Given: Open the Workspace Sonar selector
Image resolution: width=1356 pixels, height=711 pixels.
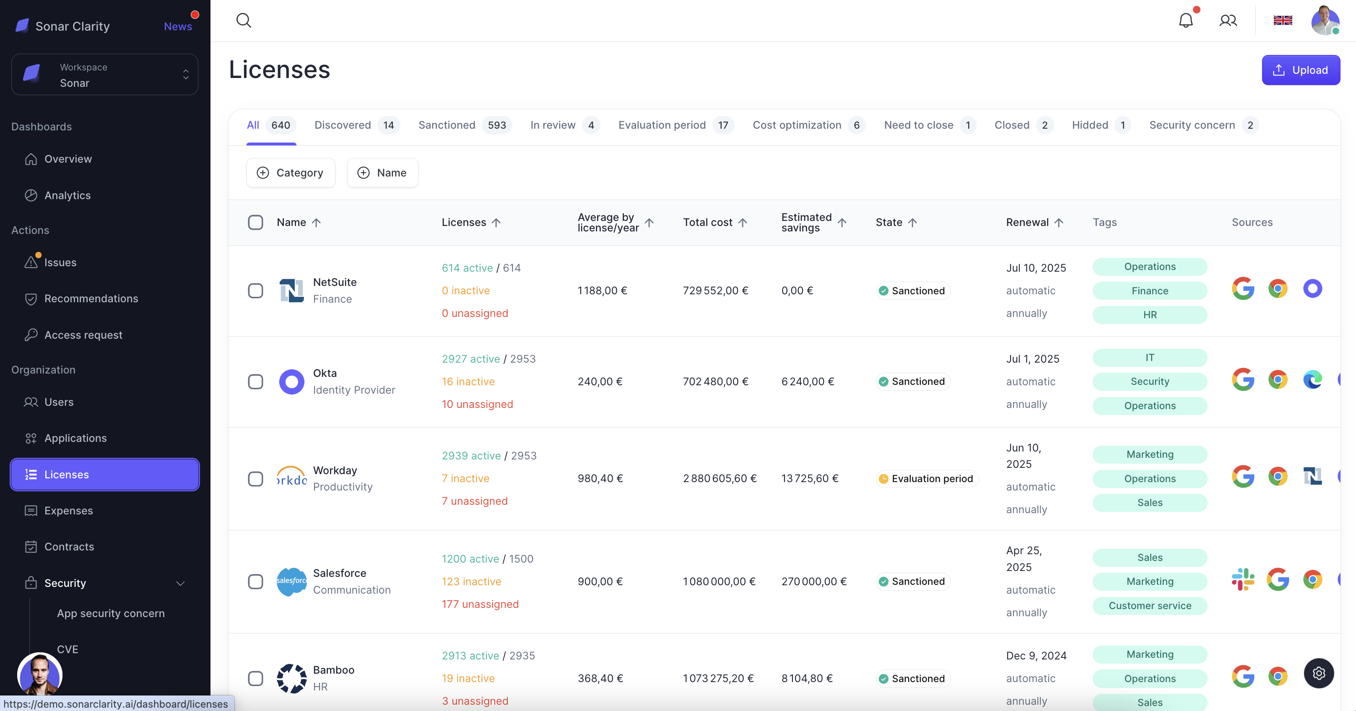Looking at the screenshot, I should [x=105, y=74].
